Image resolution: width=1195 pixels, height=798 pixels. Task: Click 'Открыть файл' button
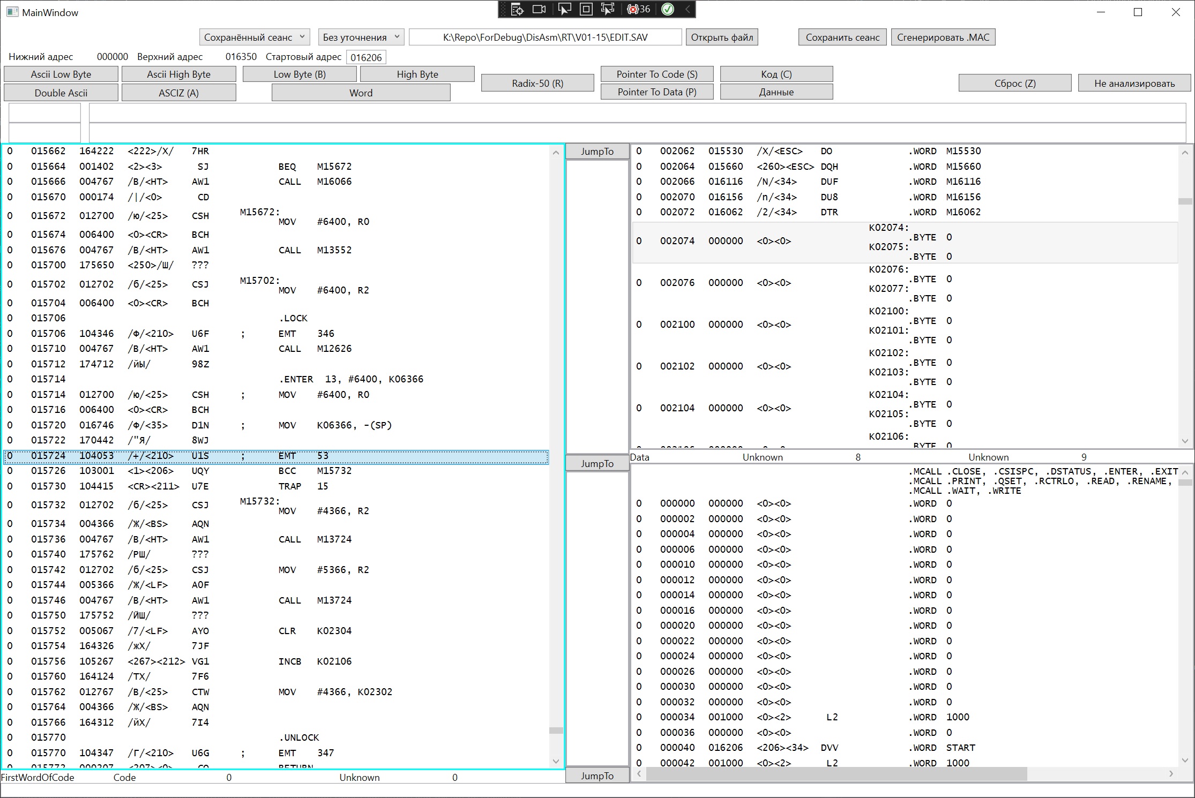pyautogui.click(x=722, y=37)
